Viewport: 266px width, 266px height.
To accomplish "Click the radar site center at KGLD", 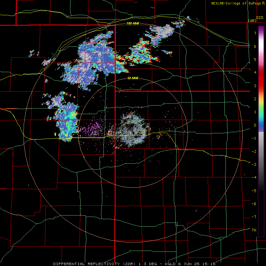I will (x=132, y=133).
